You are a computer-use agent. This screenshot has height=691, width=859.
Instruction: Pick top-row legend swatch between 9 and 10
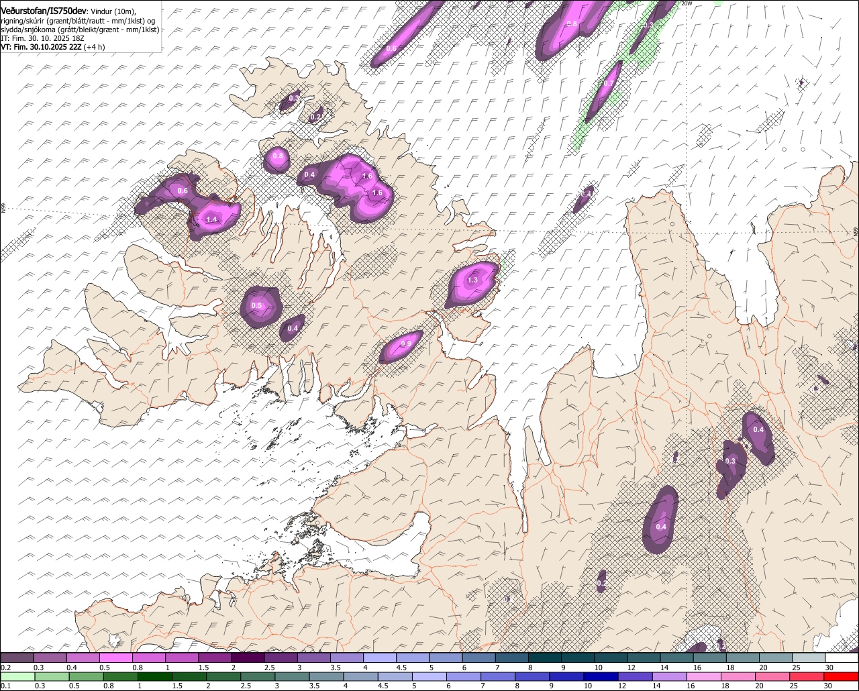tap(578, 657)
